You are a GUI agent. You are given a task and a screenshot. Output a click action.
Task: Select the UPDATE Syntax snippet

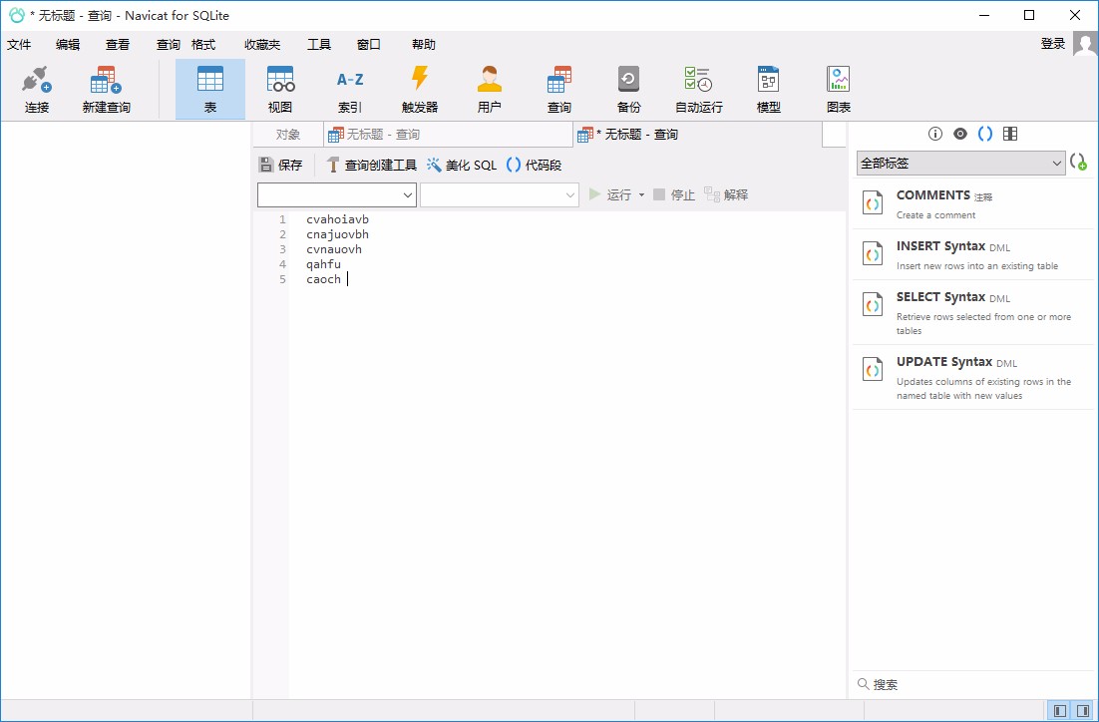pos(972,377)
